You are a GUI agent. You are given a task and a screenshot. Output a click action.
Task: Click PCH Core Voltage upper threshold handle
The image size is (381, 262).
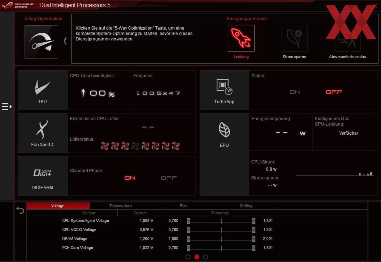254,248
